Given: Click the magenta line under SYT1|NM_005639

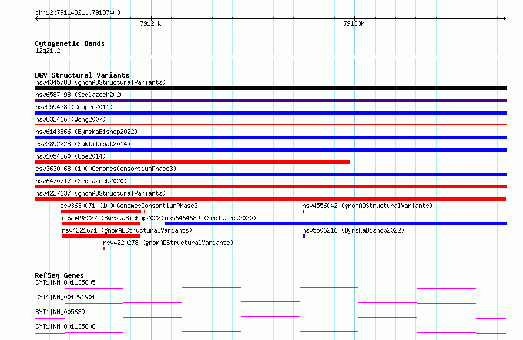Looking at the screenshot, I should [270, 317].
